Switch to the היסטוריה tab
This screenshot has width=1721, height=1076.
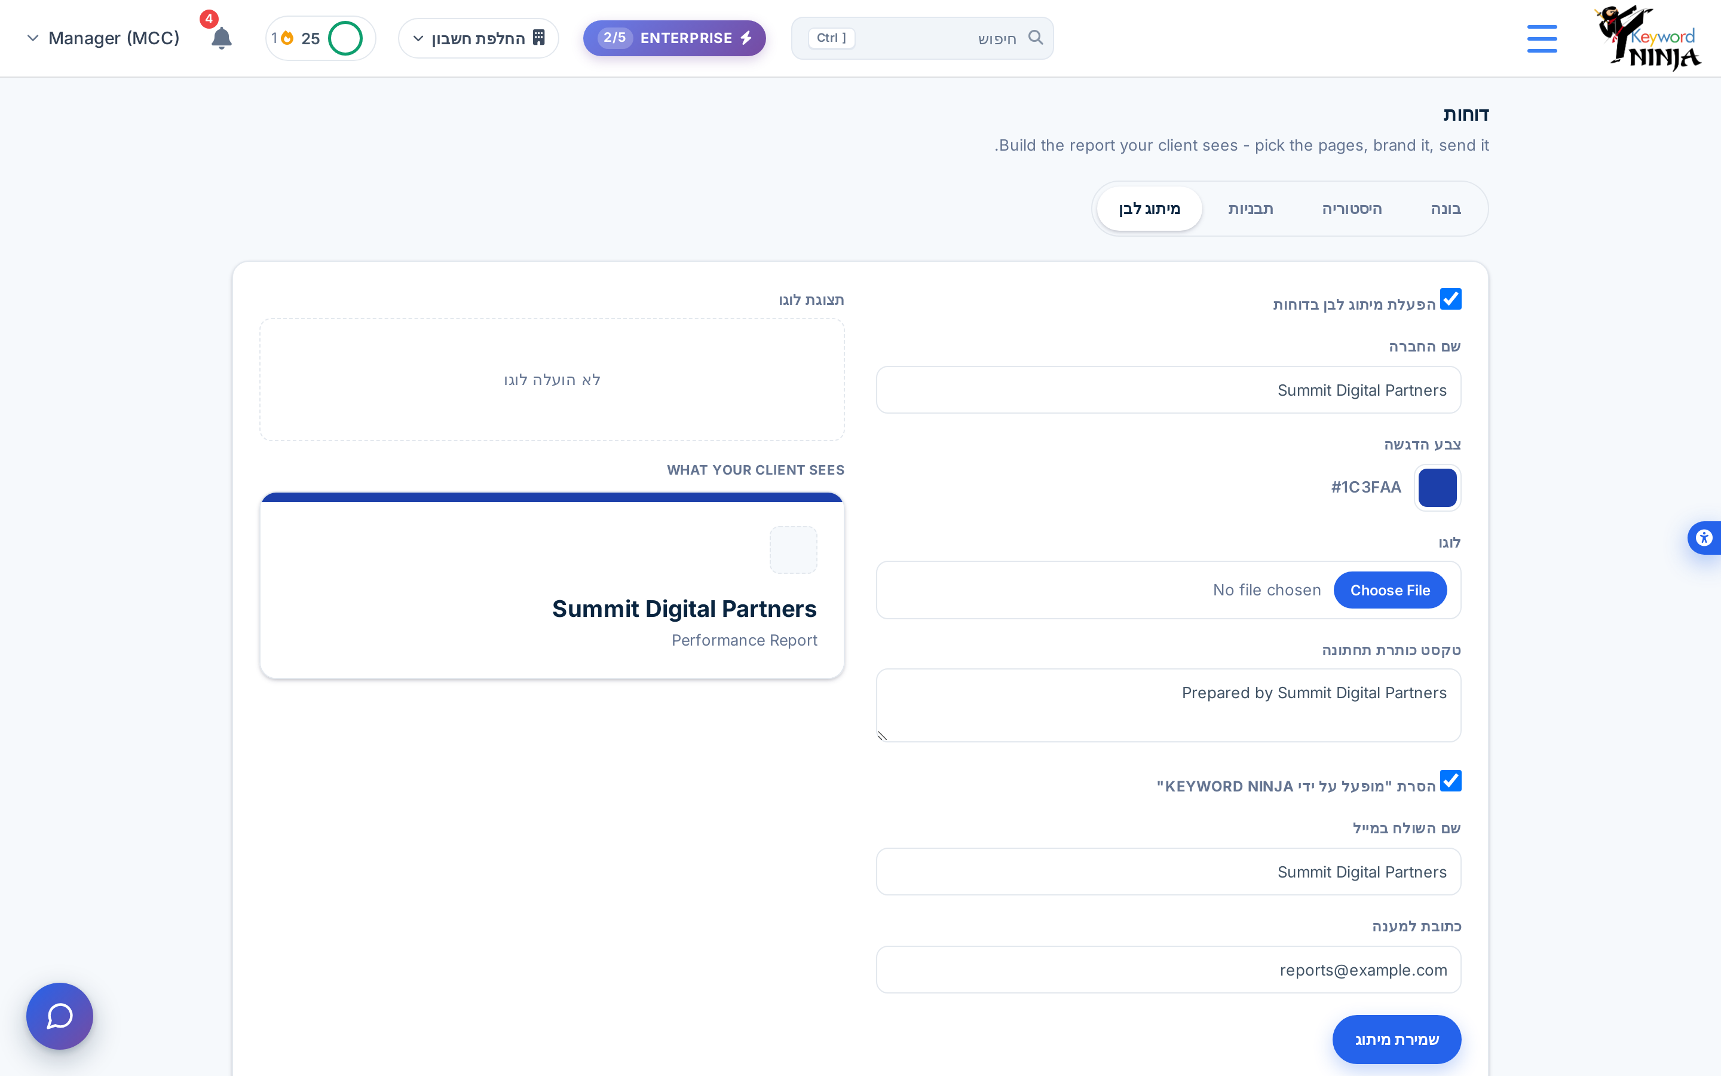(1352, 209)
